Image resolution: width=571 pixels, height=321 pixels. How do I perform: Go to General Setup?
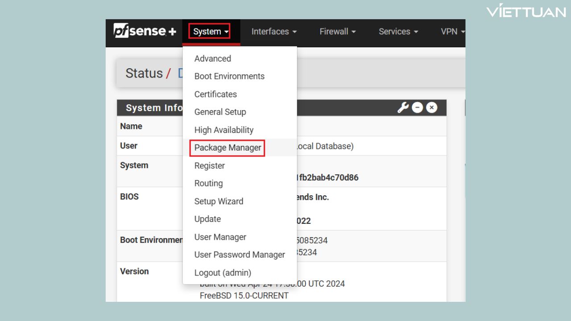click(220, 112)
